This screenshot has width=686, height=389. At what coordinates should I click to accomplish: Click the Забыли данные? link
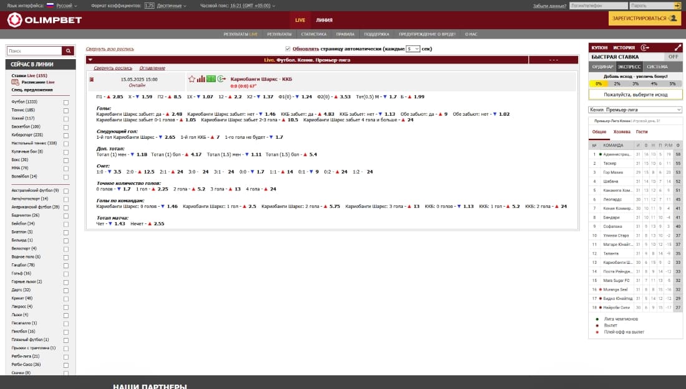pyautogui.click(x=549, y=6)
